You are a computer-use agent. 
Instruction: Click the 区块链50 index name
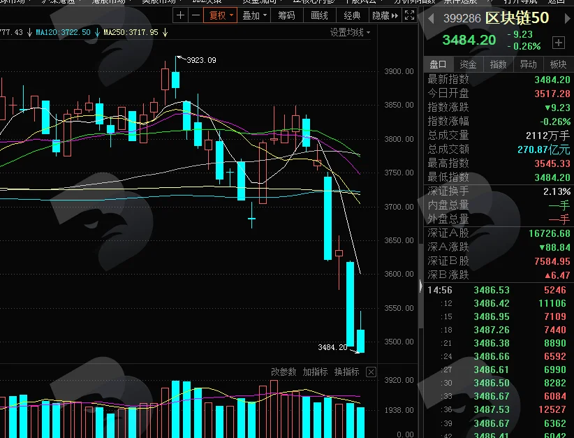click(517, 18)
